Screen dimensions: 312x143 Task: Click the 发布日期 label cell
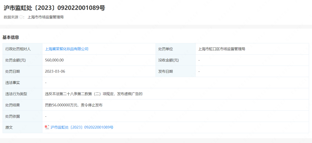pos(176,71)
